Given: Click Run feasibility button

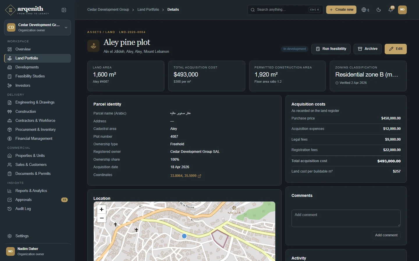Looking at the screenshot, I should click(331, 49).
